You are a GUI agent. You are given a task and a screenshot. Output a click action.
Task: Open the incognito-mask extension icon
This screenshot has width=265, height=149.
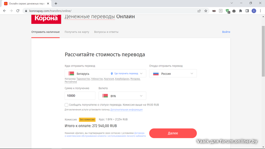click(x=214, y=11)
